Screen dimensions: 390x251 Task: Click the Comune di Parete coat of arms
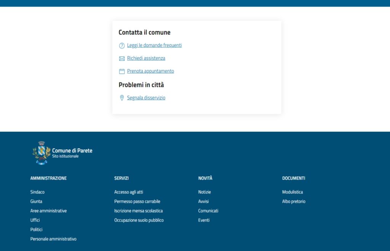click(x=42, y=153)
